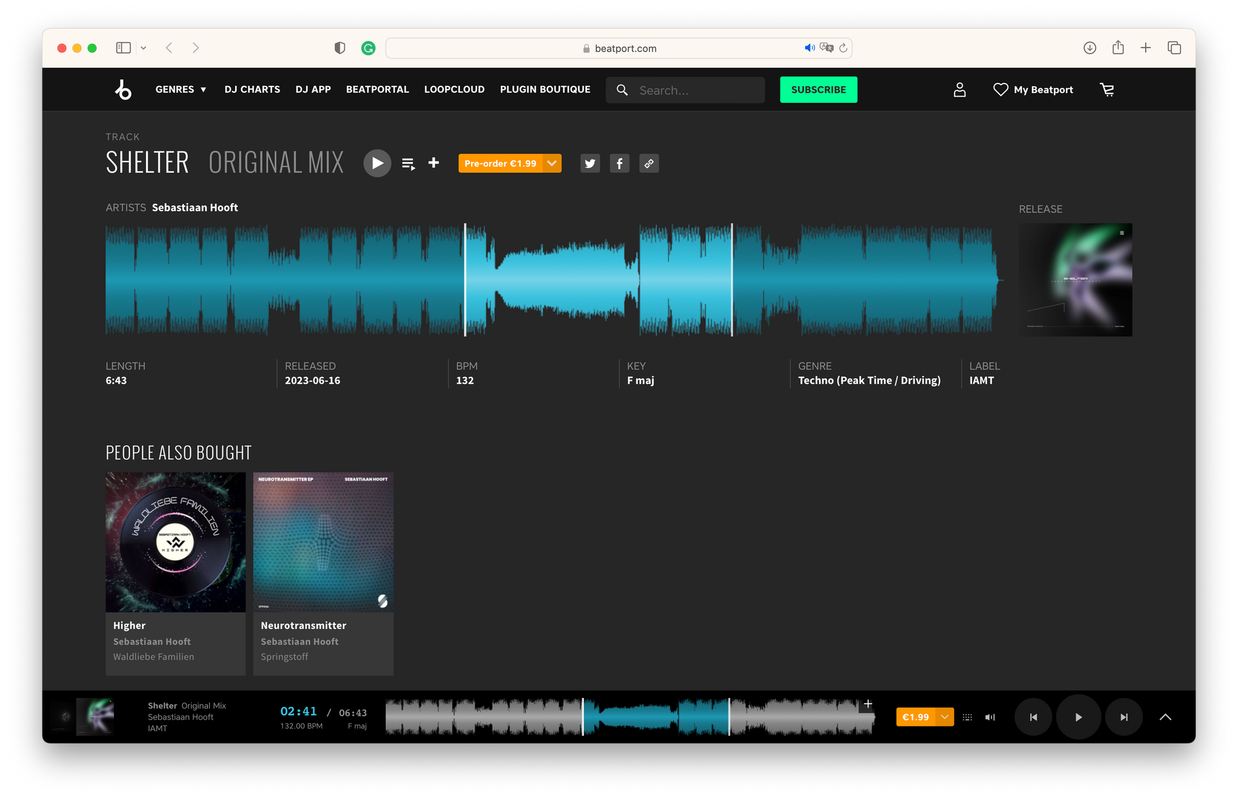The image size is (1238, 799).
Task: Open My Beatport heart link
Action: point(1033,90)
